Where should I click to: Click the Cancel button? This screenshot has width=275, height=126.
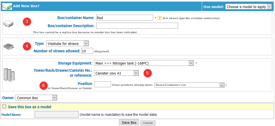click(x=148, y=123)
